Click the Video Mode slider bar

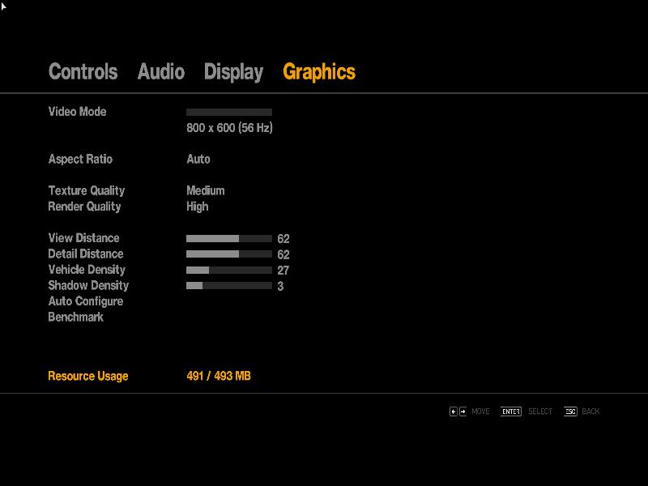[x=229, y=112]
